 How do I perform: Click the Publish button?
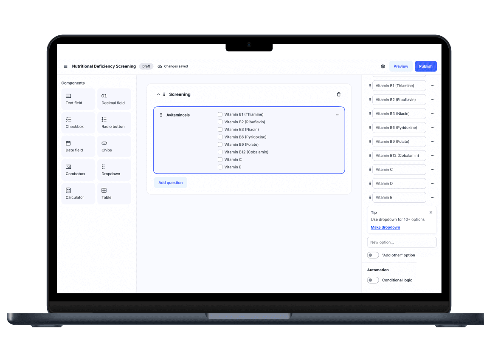[x=425, y=66]
